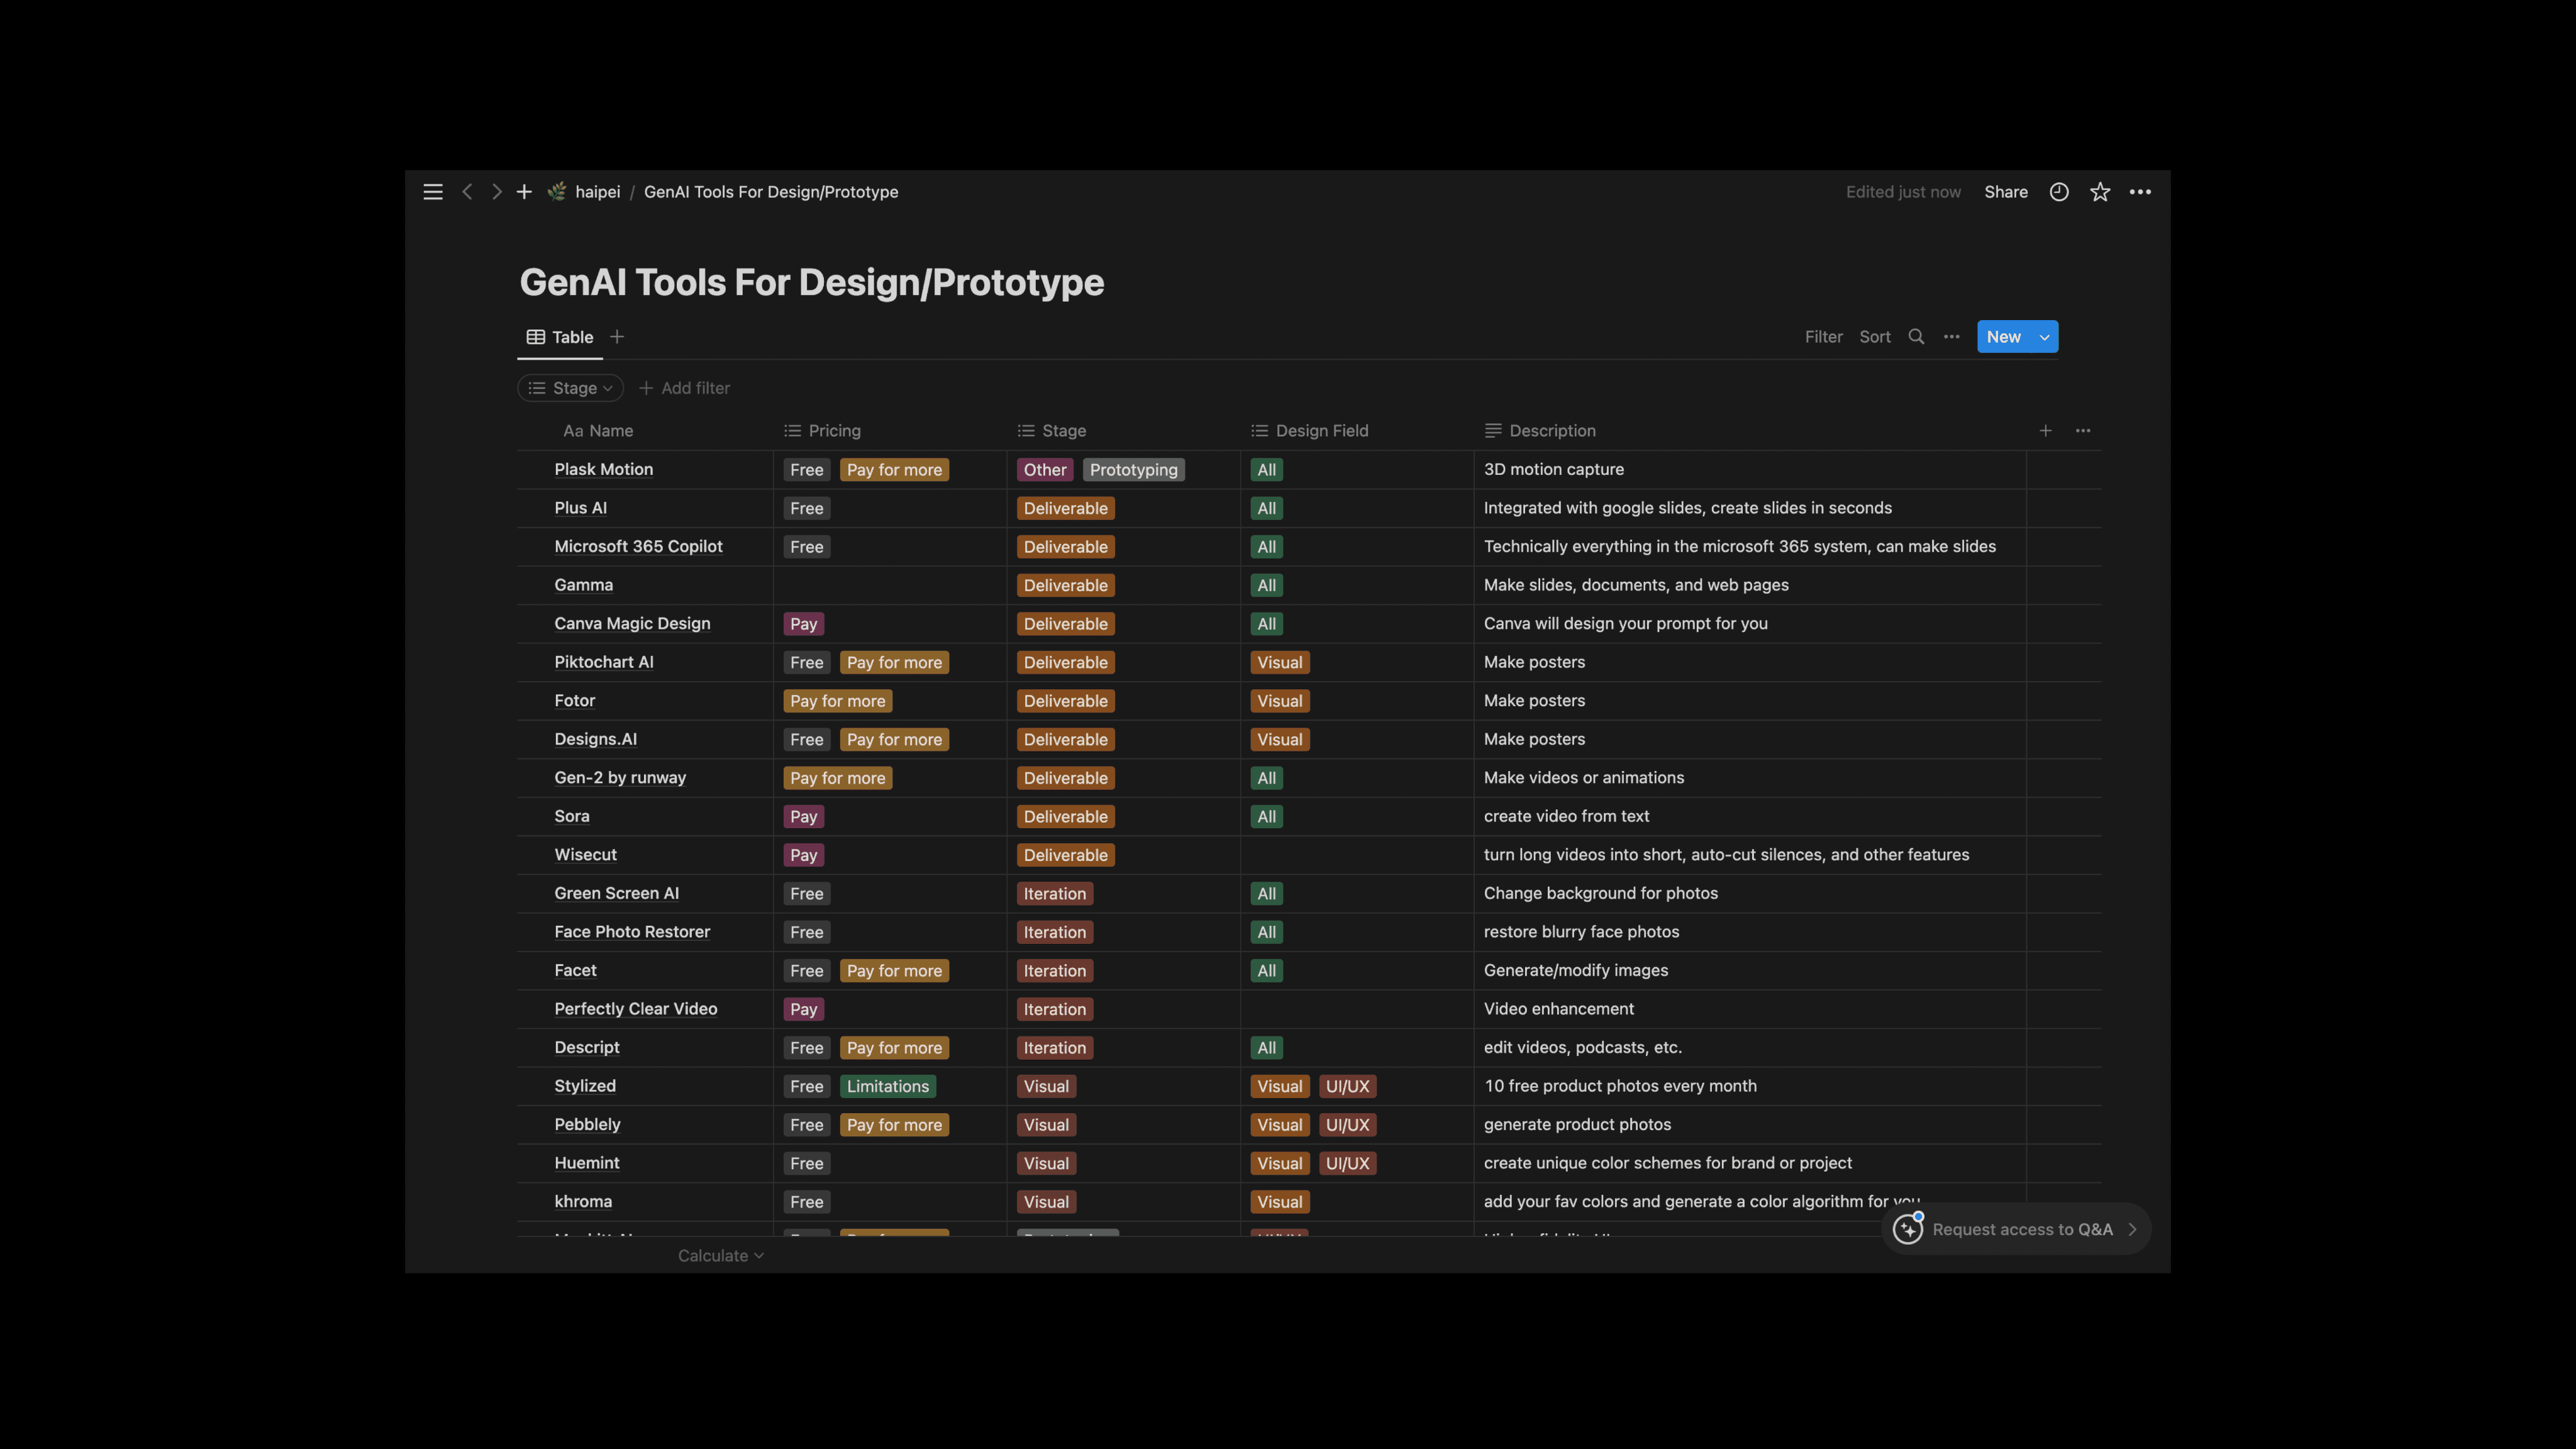Expand the New button dropdown arrow
This screenshot has height=1449, width=2576.
tap(2045, 337)
